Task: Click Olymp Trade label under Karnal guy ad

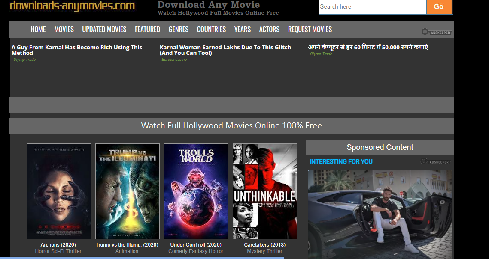Action: 24,60
